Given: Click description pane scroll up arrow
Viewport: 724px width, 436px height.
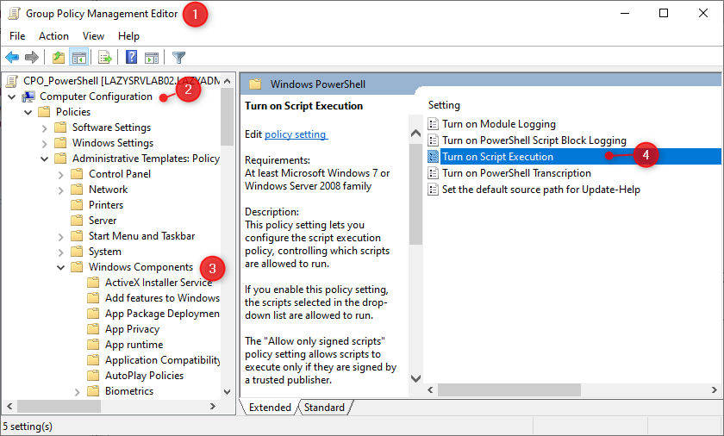Looking at the screenshot, I should click(x=415, y=134).
